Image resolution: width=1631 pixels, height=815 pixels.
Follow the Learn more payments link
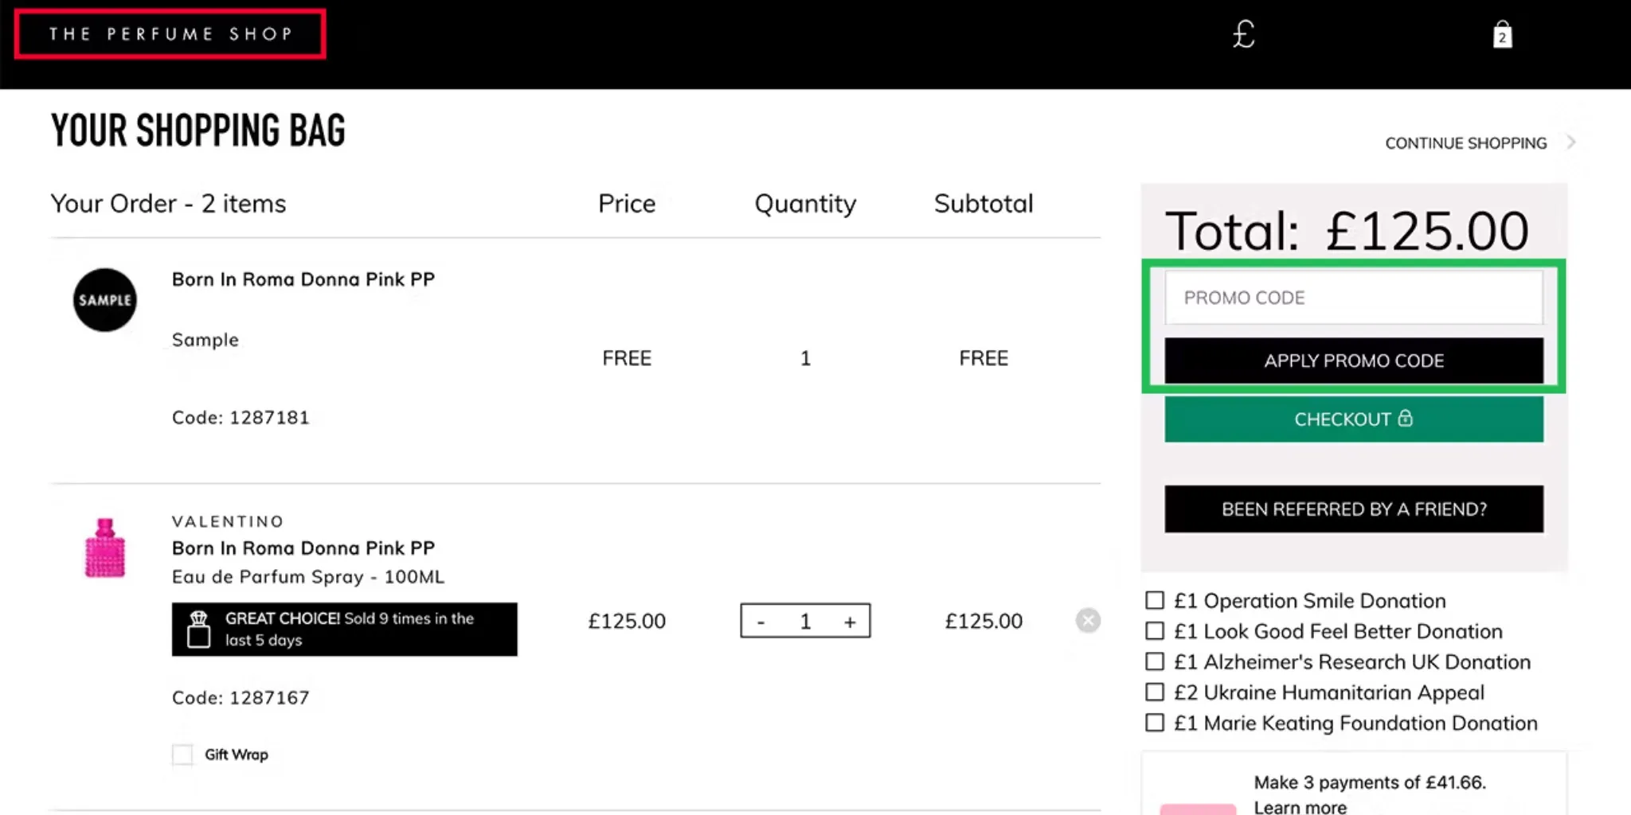1300,807
